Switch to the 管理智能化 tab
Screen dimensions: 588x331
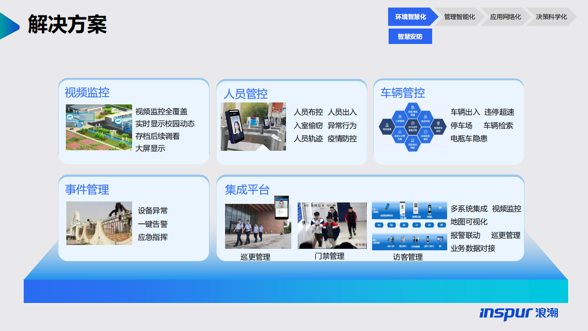pos(459,17)
